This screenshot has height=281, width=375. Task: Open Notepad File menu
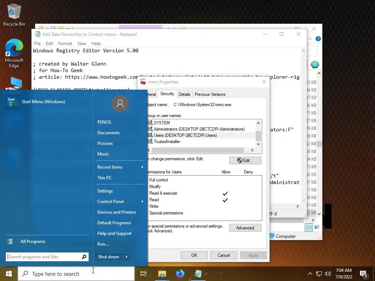[37, 44]
